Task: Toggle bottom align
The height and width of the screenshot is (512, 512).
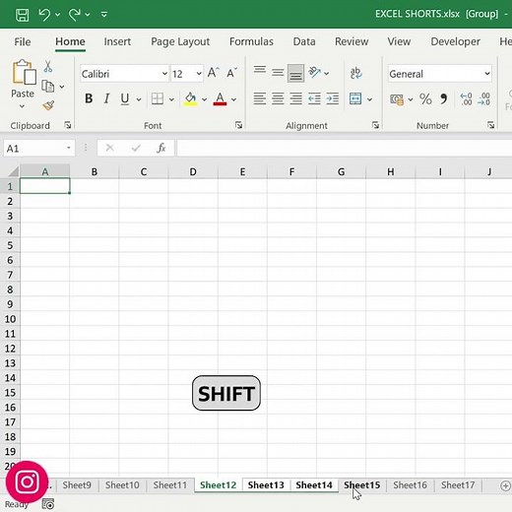Action: click(295, 73)
